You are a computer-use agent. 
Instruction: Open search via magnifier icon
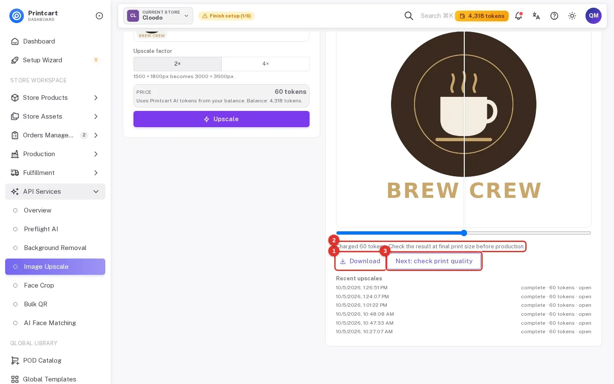click(408, 16)
